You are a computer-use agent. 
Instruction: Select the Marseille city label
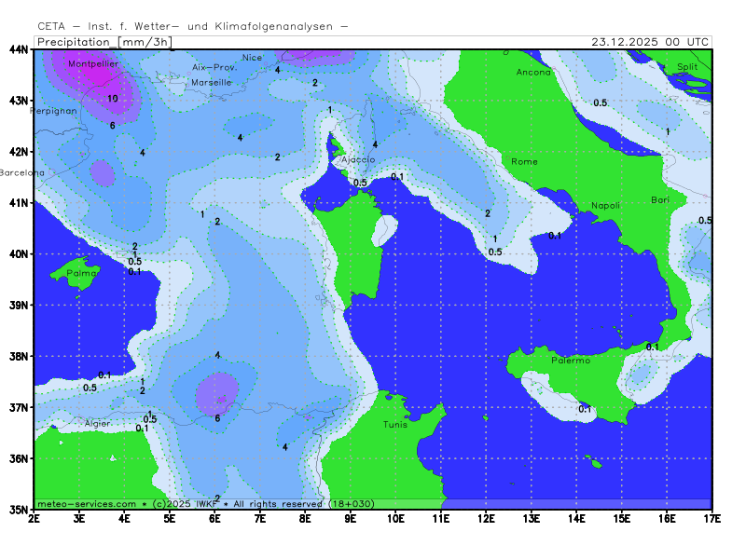[211, 82]
